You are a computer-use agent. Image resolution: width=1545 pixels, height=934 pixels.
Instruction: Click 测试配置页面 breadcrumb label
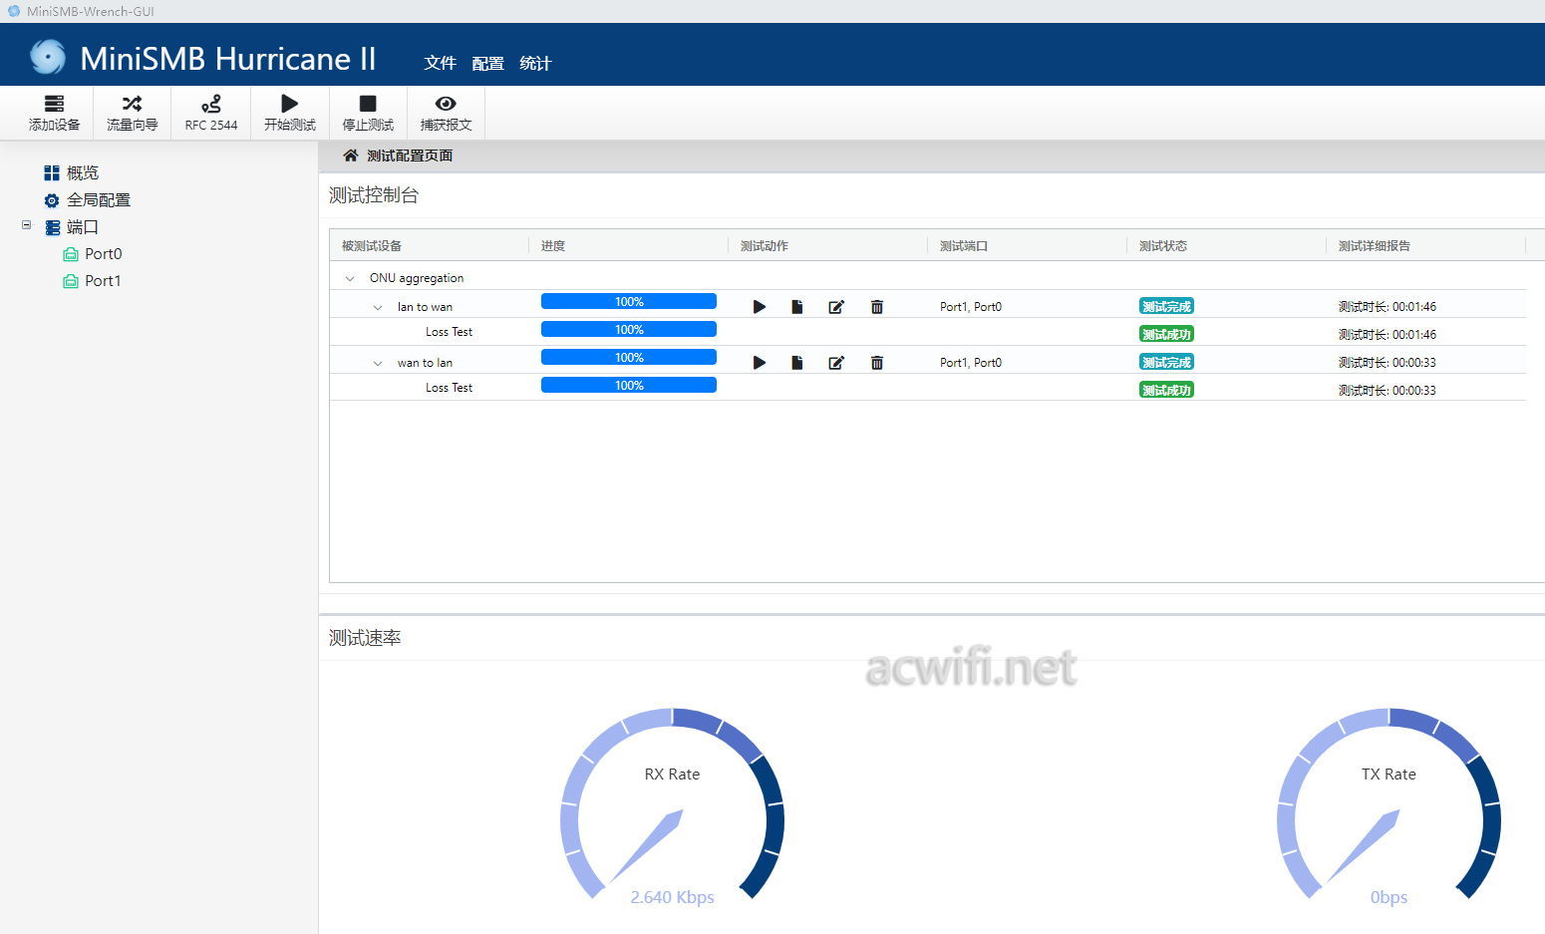pyautogui.click(x=410, y=156)
